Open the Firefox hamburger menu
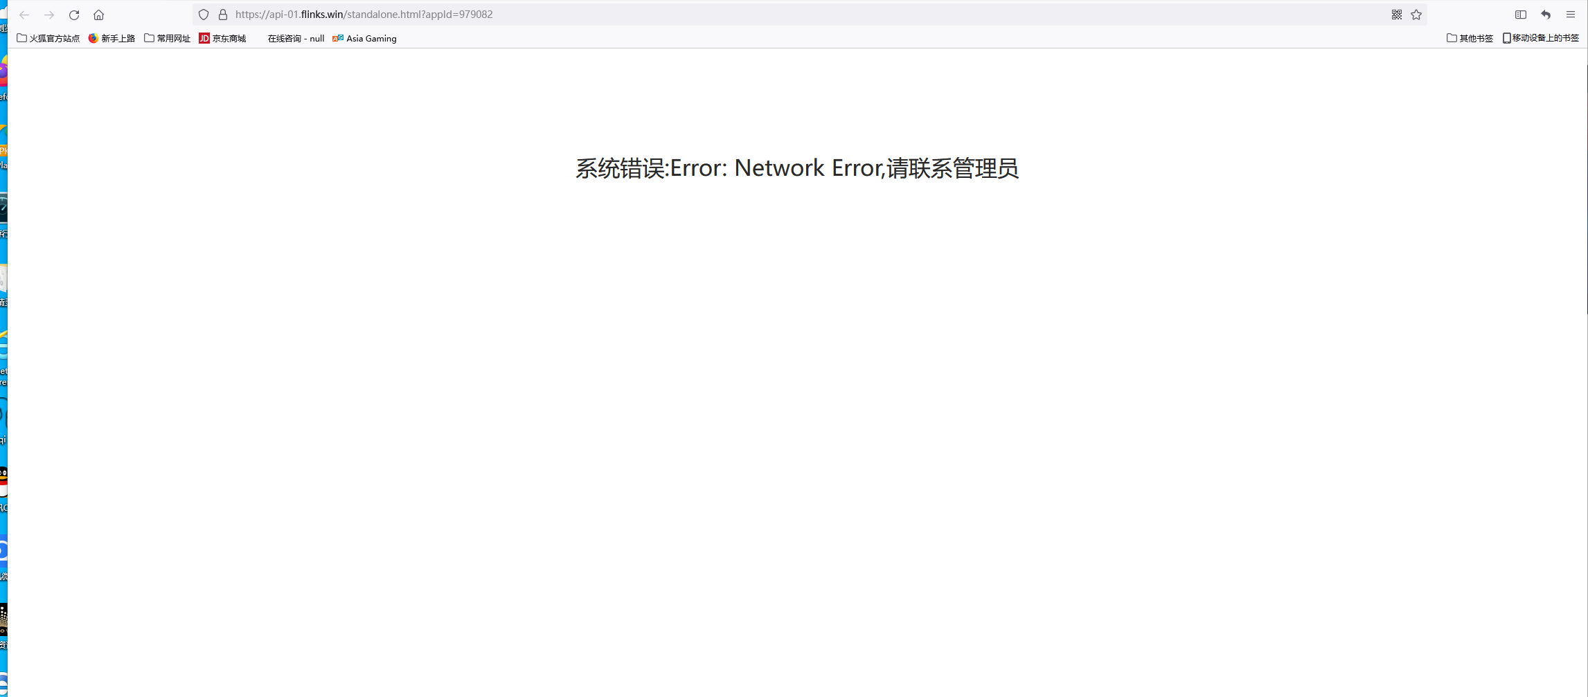The image size is (1588, 697). click(x=1571, y=15)
